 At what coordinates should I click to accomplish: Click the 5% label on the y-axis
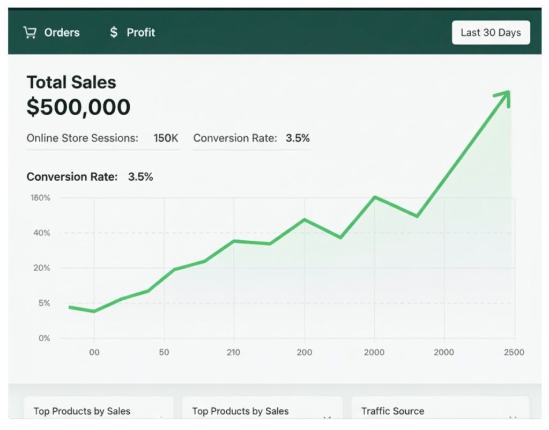point(43,303)
